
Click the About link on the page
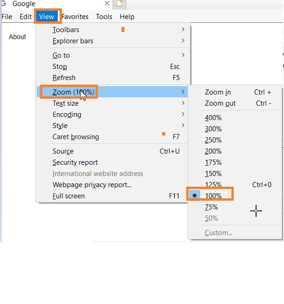(x=18, y=37)
